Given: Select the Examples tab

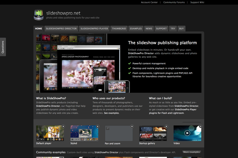Looking at the screenshot, I should [x=136, y=29].
